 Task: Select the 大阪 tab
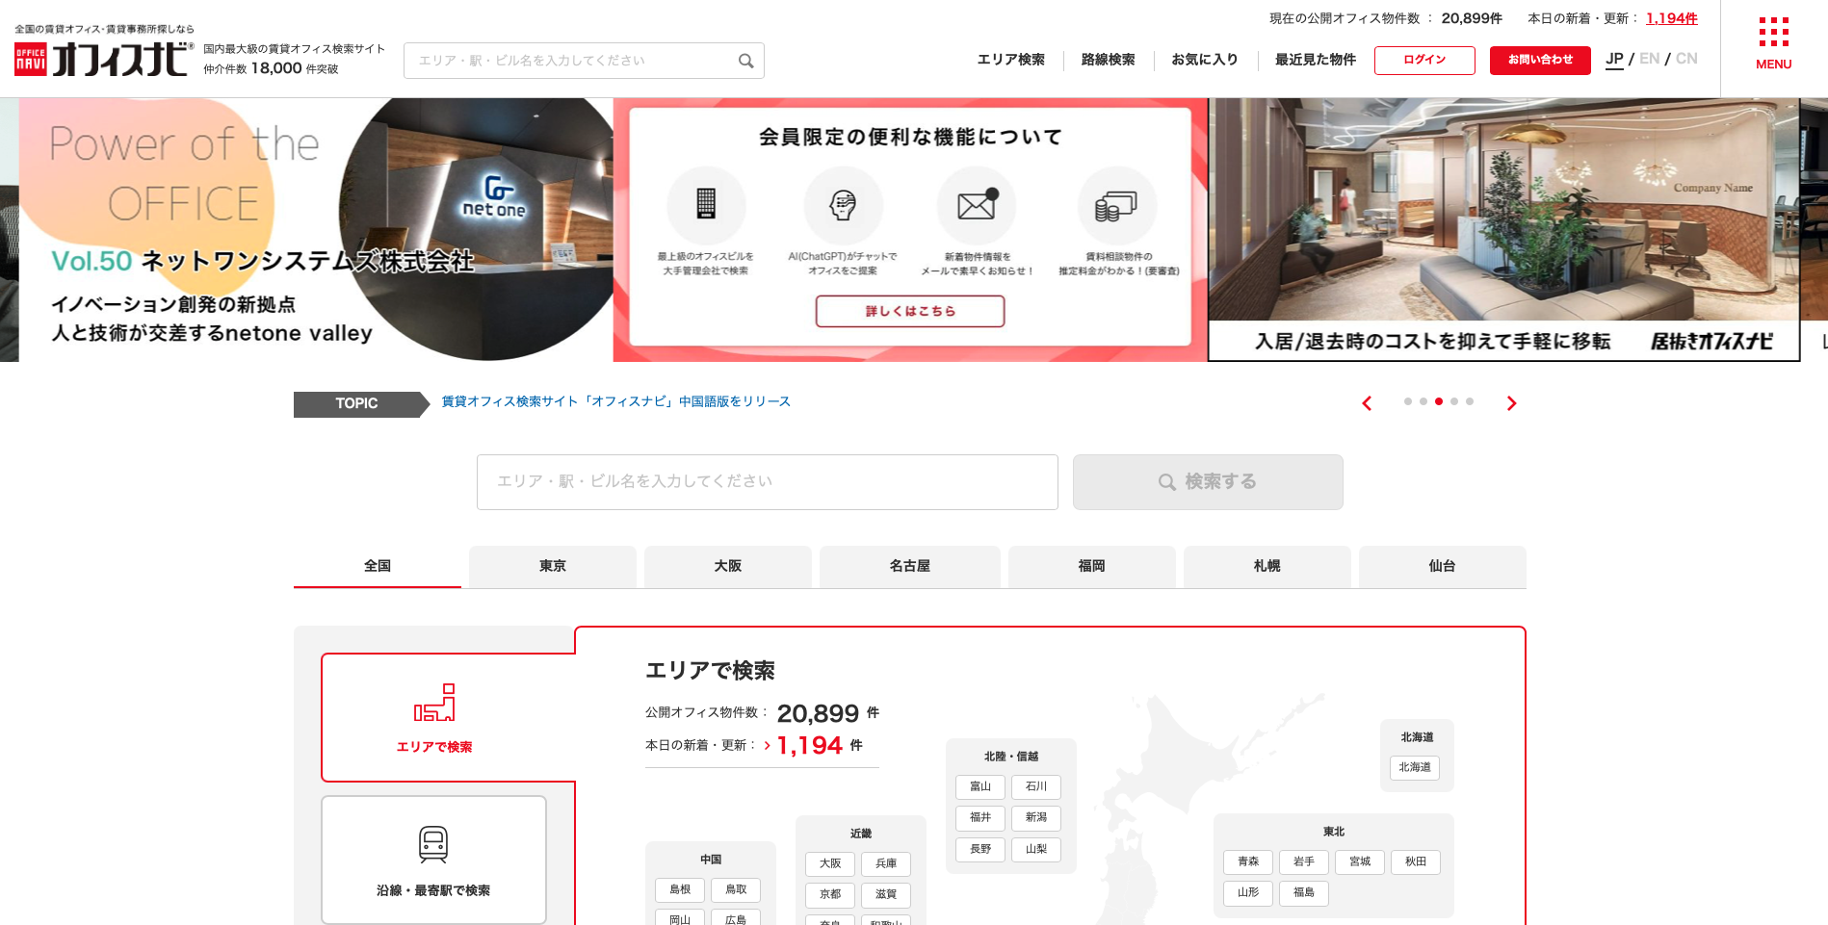pyautogui.click(x=728, y=566)
